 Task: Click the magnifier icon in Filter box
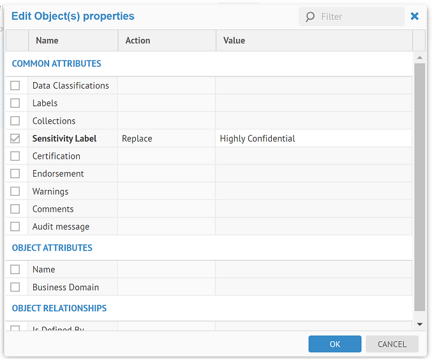(310, 17)
